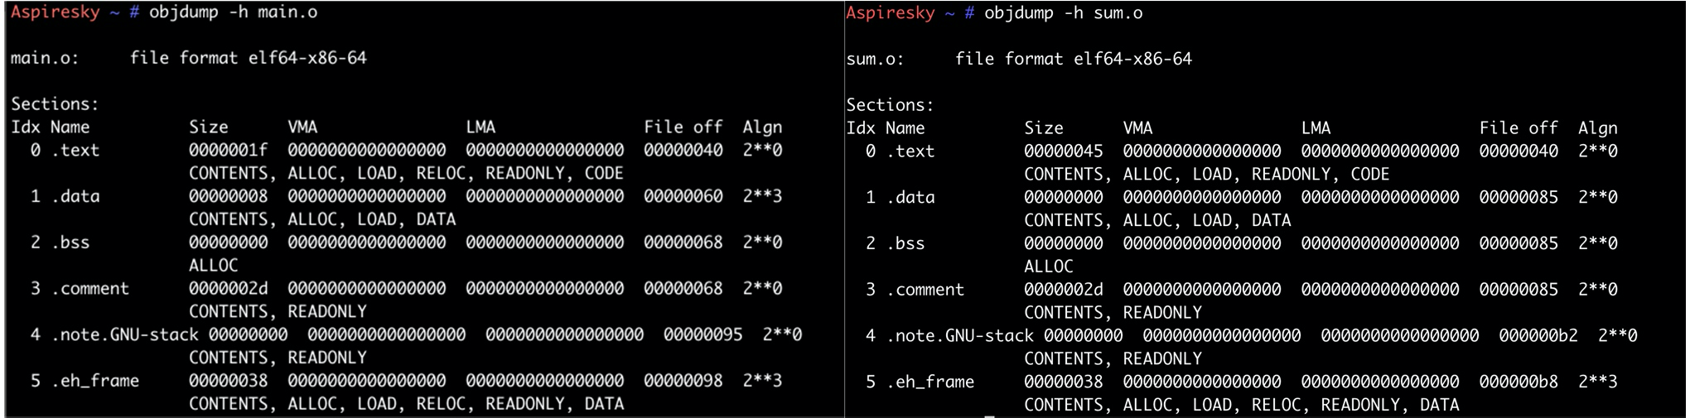Click 'objdump -h sum.o' command in right terminal
The width and height of the screenshot is (1690, 418).
pyautogui.click(x=1063, y=13)
